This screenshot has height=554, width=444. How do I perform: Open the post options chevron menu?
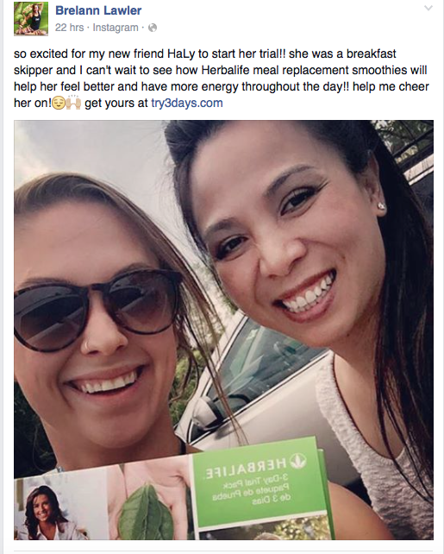point(428,8)
